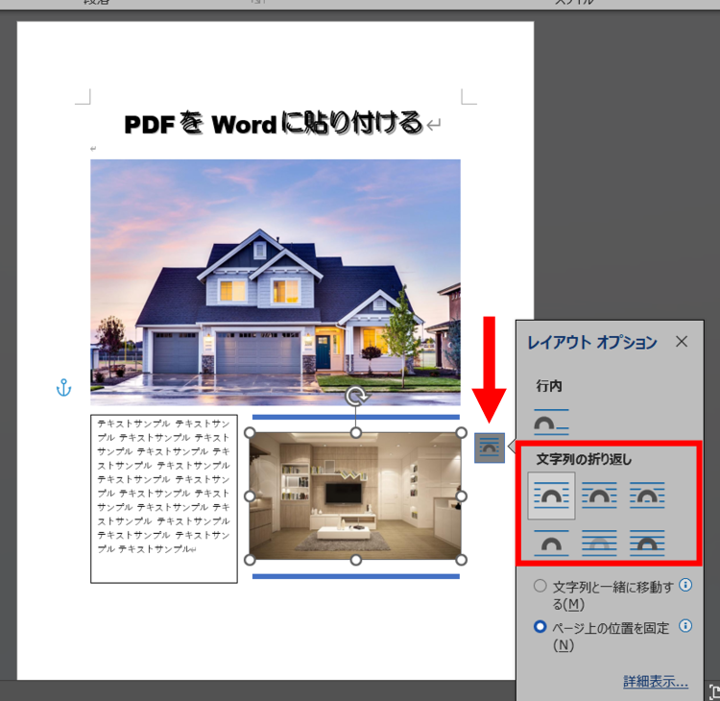Click the left-middle resize handle of interior photo
720x701 pixels.
[x=250, y=496]
